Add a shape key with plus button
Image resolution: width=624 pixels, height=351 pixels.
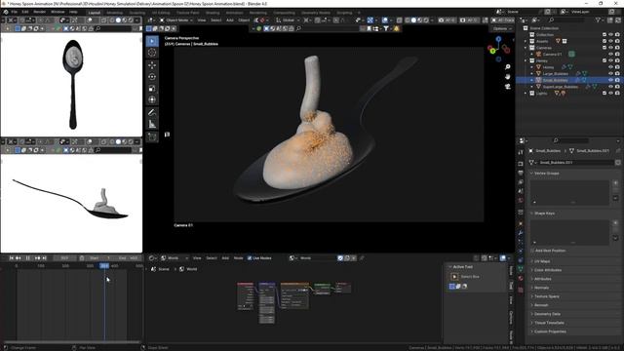pos(615,223)
